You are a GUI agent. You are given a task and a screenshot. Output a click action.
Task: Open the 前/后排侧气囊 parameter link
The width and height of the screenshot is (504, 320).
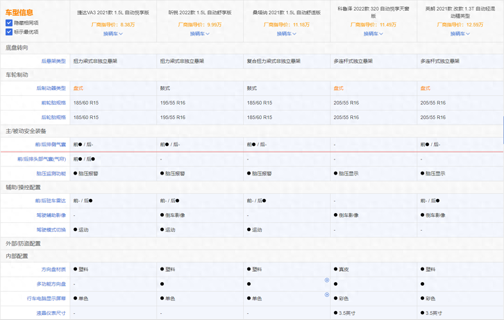(x=50, y=144)
